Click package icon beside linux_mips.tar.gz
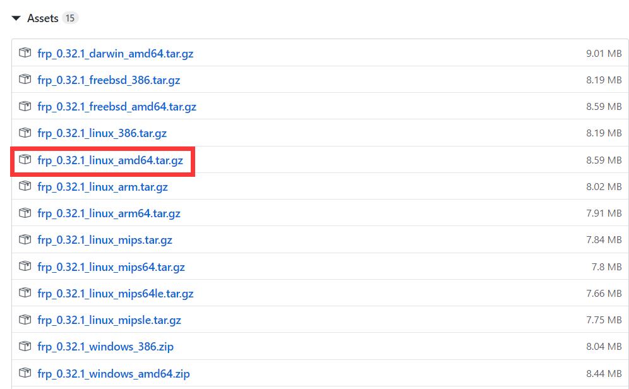This screenshot has height=389, width=629. click(x=25, y=239)
